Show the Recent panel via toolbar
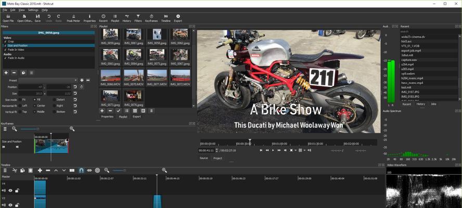This screenshot has height=208, width=462. coord(103,18)
